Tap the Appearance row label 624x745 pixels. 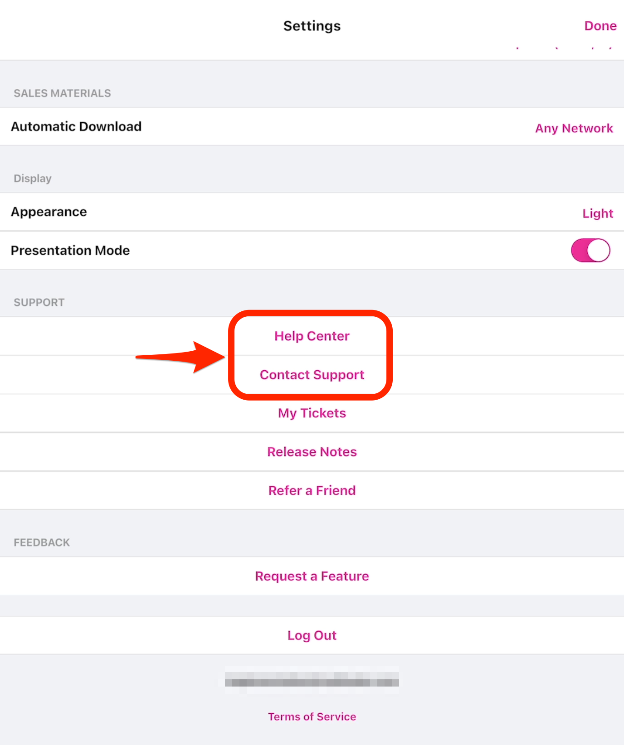point(49,212)
